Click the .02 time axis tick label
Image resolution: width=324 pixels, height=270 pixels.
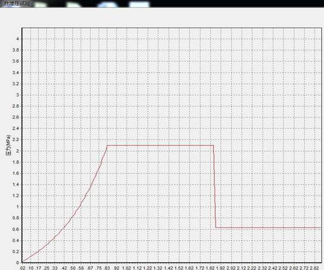pos(22,268)
